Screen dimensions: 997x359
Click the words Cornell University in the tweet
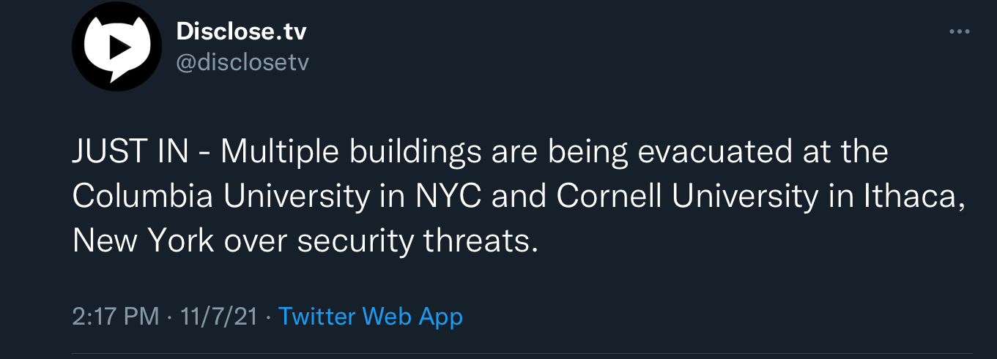pos(688,196)
